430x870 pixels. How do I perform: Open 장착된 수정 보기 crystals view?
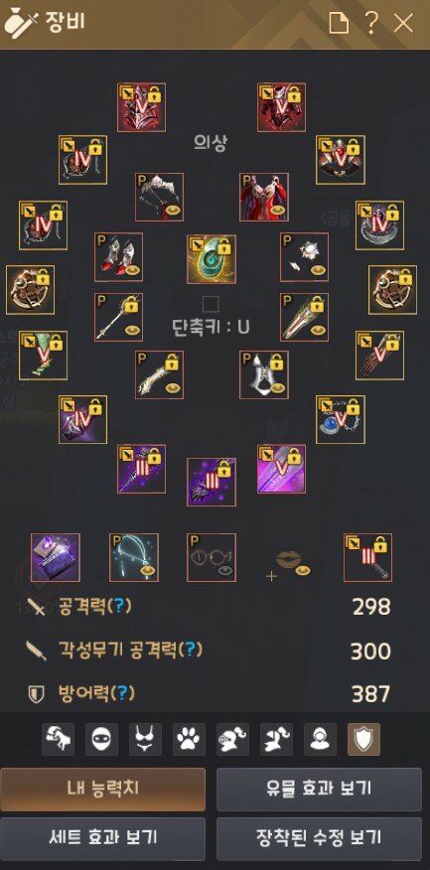point(319,837)
